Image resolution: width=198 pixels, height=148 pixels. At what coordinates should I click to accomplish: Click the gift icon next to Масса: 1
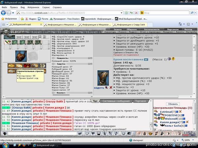pos(169,59)
